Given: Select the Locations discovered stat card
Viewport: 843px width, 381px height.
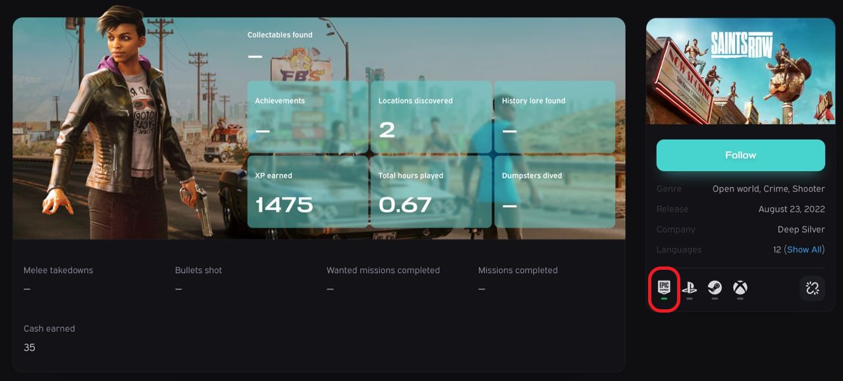Looking at the screenshot, I should coord(431,117).
